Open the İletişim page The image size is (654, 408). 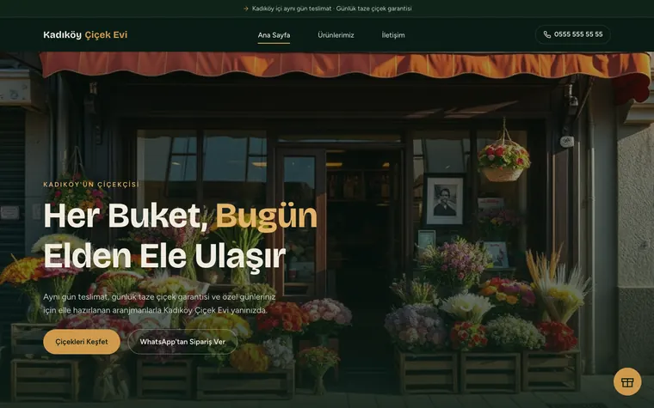click(393, 35)
